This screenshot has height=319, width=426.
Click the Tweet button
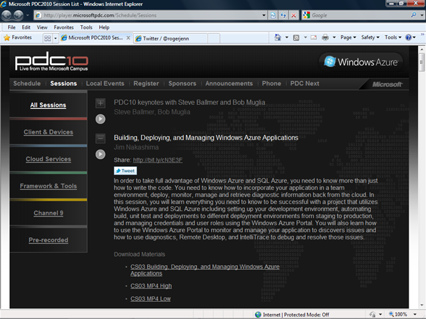pyautogui.click(x=125, y=171)
